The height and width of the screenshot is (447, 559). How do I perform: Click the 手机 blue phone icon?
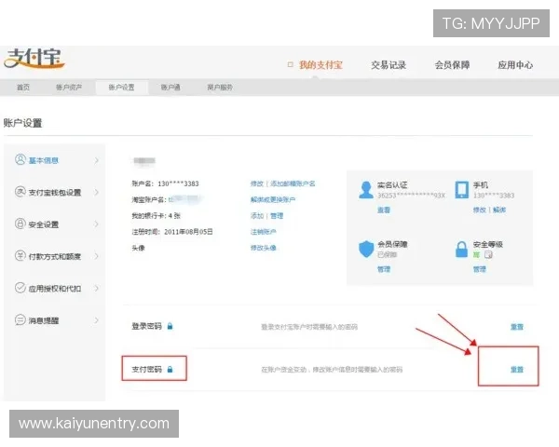tap(462, 190)
